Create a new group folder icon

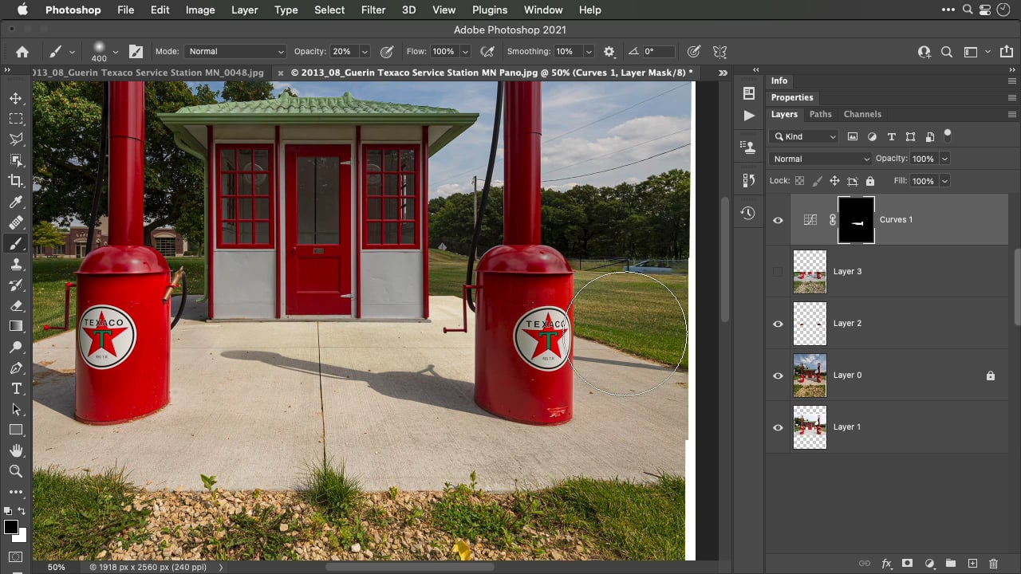(951, 564)
